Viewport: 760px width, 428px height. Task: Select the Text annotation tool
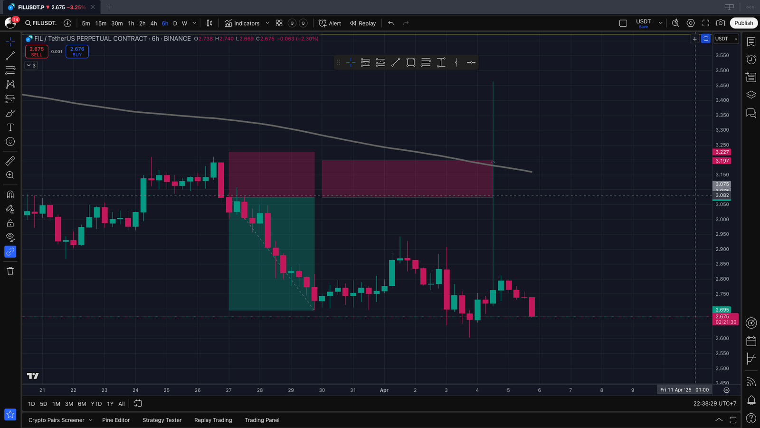coord(10,127)
